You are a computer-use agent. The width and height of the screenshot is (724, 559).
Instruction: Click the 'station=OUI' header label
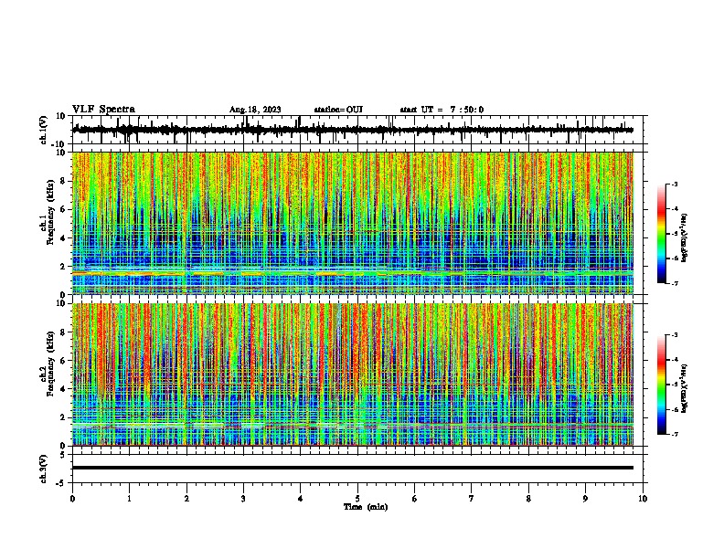click(x=338, y=110)
